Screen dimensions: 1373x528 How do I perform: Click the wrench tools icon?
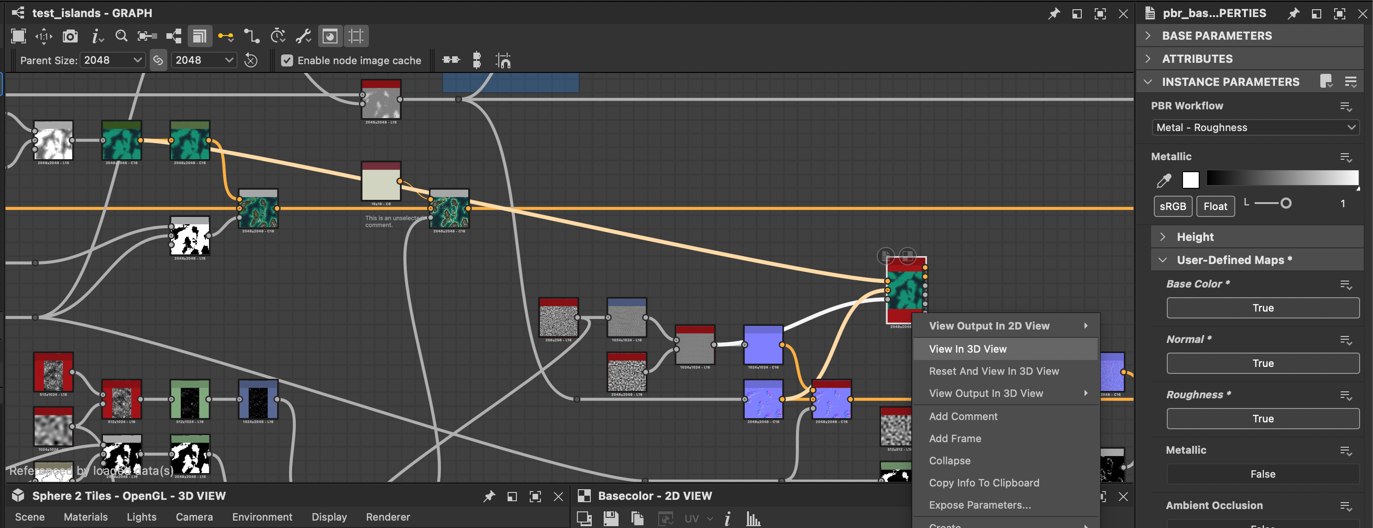point(303,36)
